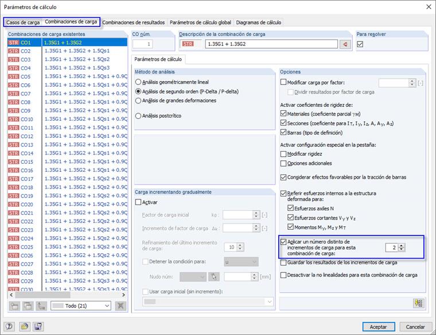Click the help question mark icon
Image resolution: width=436 pixels, height=335 pixels.
pyautogui.click(x=9, y=326)
